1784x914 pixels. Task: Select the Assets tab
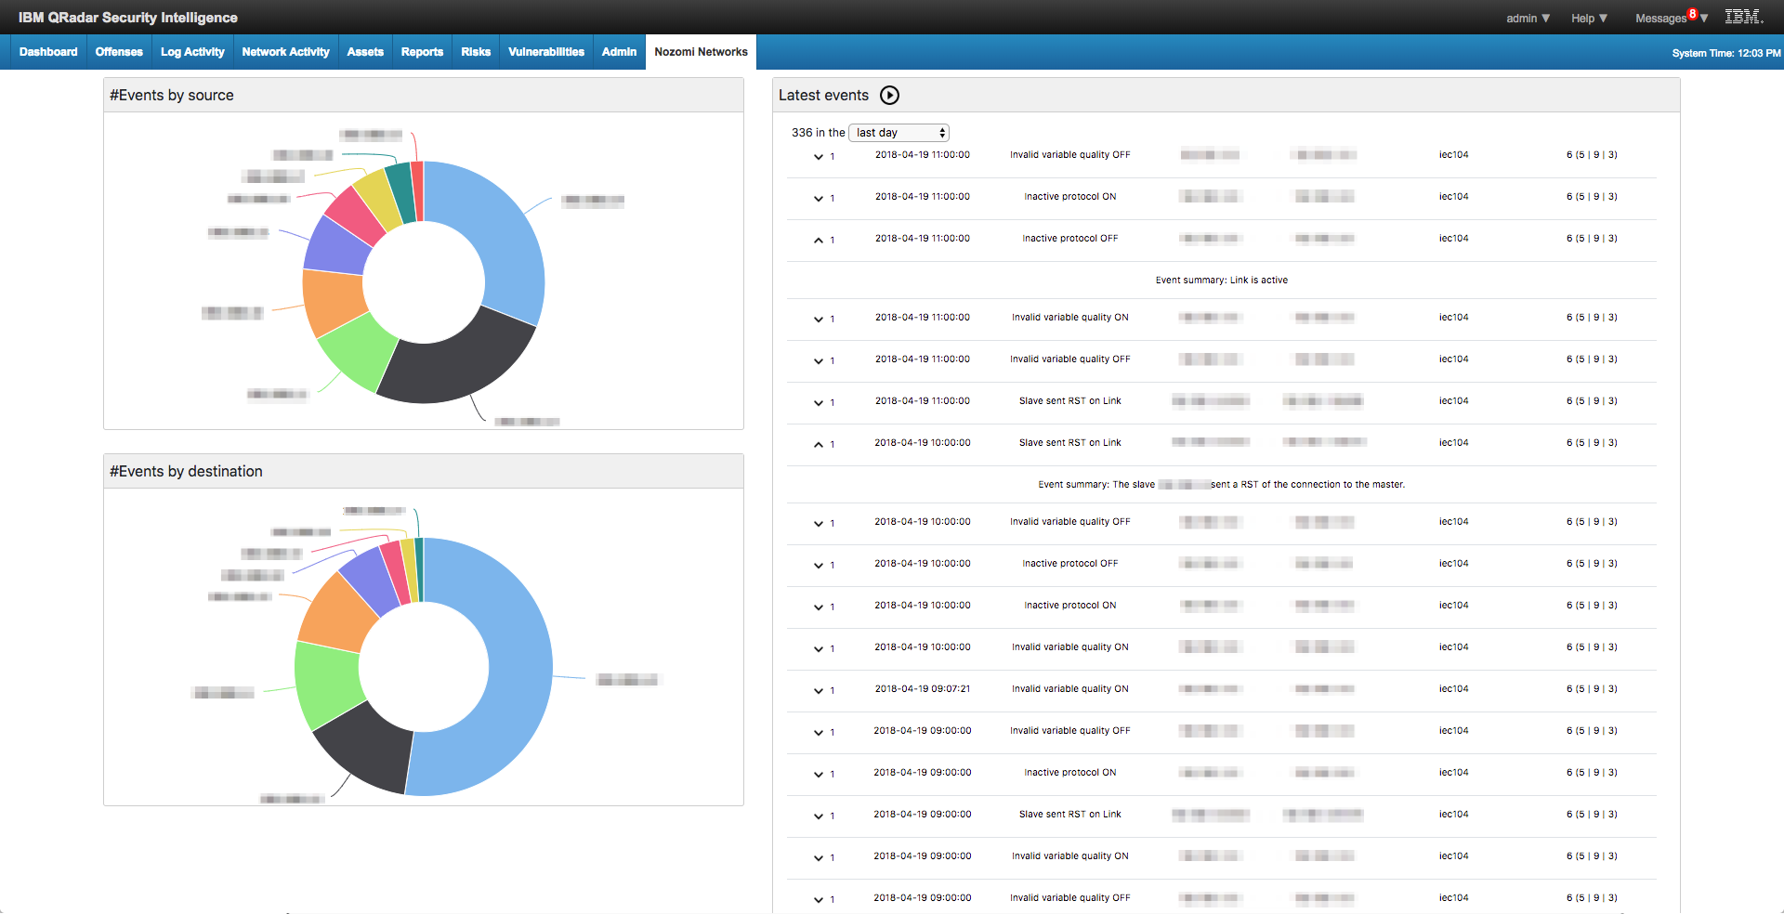tap(364, 52)
